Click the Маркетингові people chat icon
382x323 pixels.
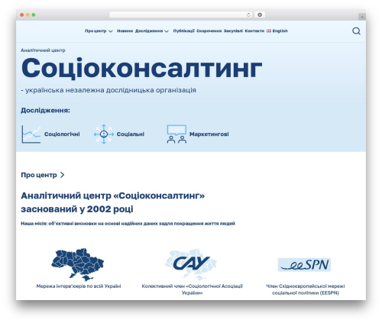[176, 134]
